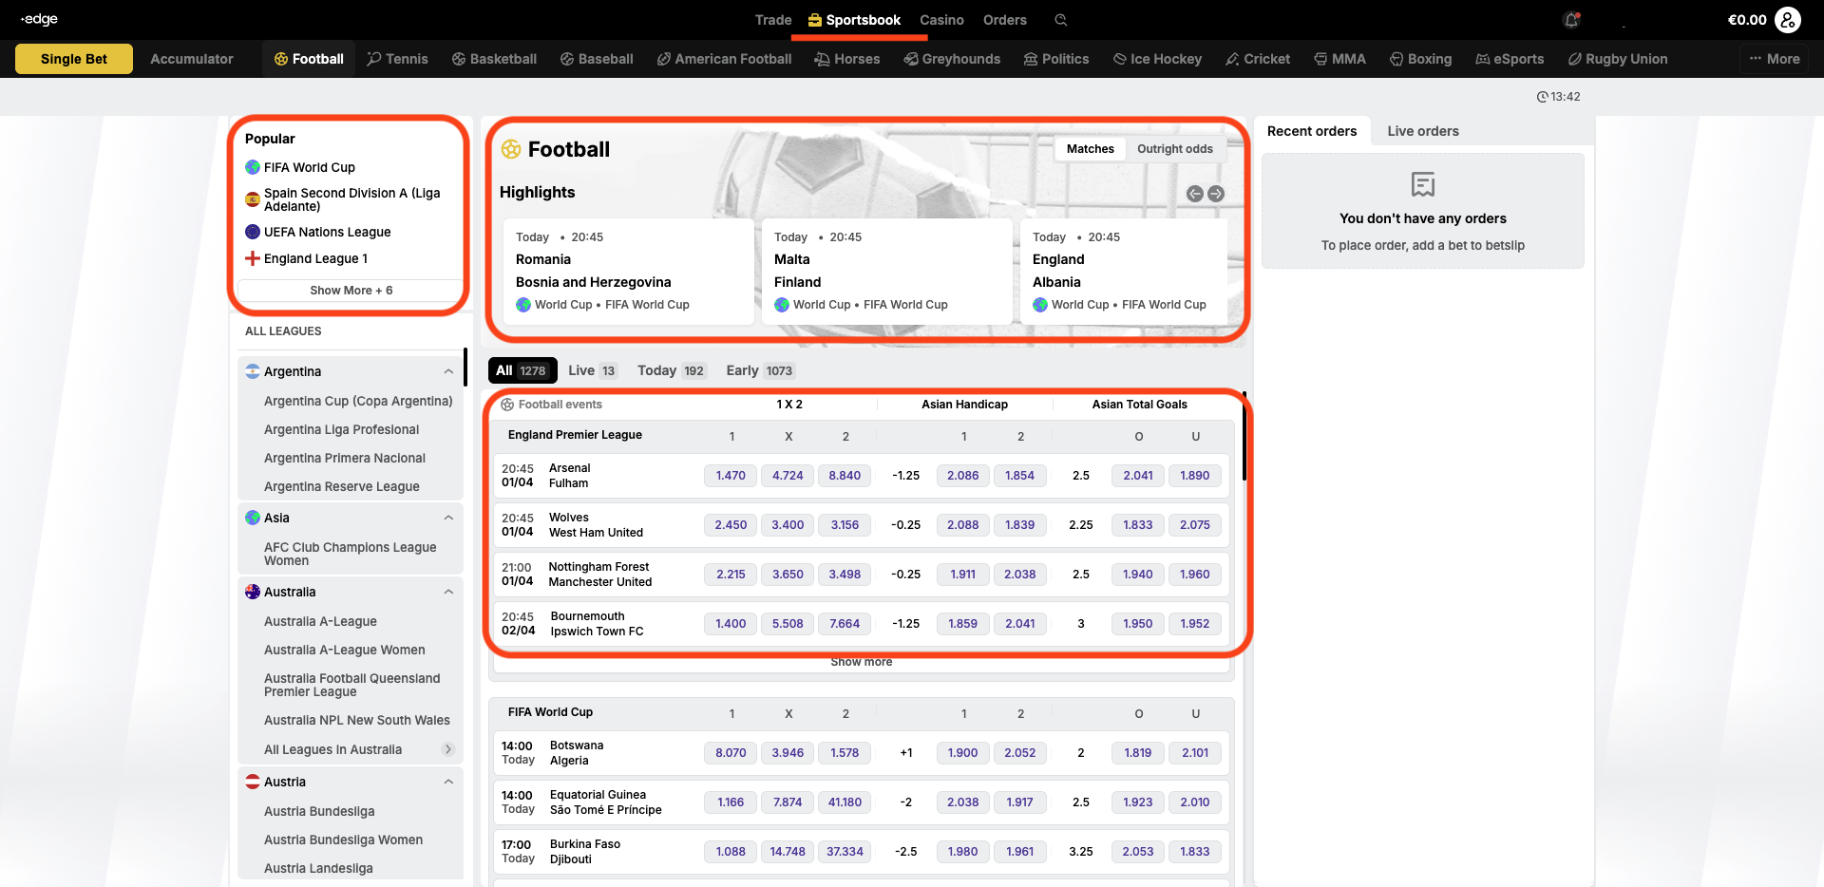Select the Tennis sport icon
Image resolution: width=1824 pixels, height=887 pixels.
pos(375,59)
